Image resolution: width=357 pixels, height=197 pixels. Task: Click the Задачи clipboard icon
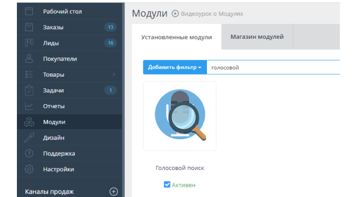click(29, 90)
